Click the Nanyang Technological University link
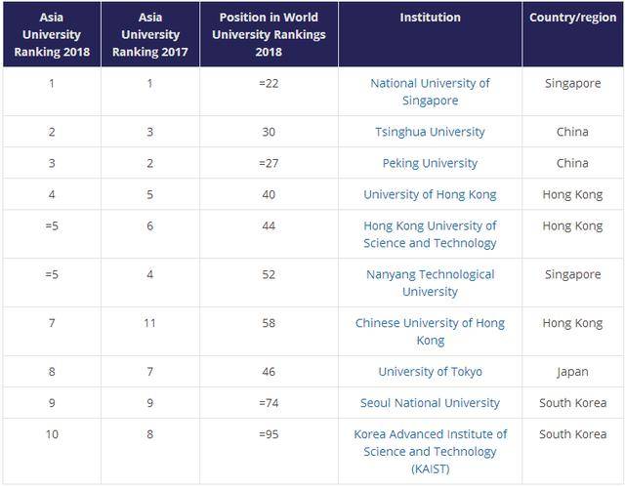This screenshot has width=625, height=487. click(x=430, y=283)
